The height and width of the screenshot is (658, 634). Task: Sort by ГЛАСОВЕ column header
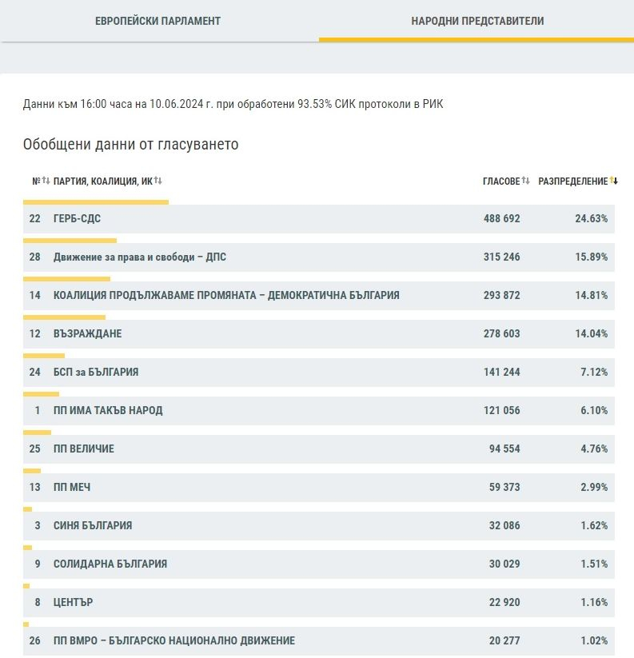[x=501, y=181]
